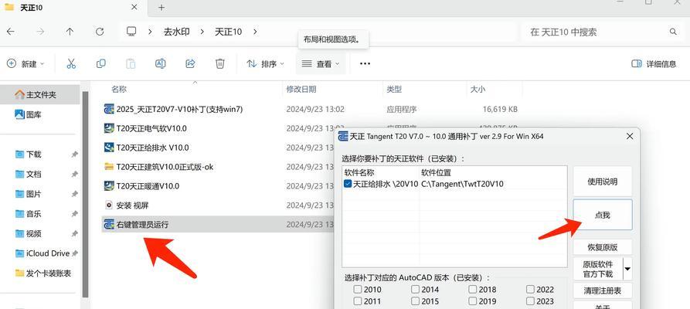
Task: Select the T20天正给排水 V10.0 file
Action: [x=146, y=148]
